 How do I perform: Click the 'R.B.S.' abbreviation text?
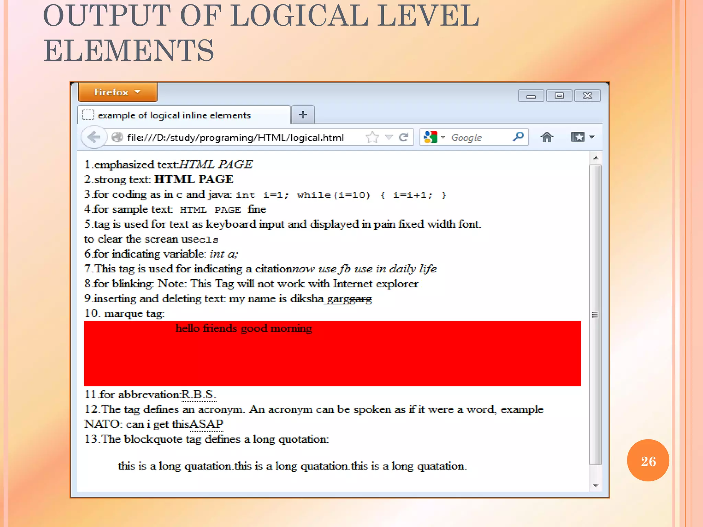pos(199,395)
